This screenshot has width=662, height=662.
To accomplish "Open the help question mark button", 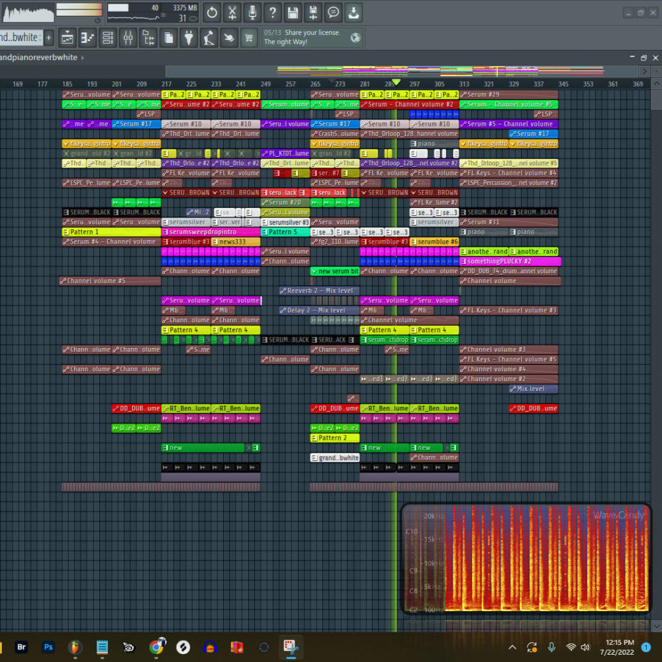I will 273,13.
